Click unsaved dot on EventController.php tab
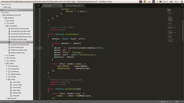 click(x=83, y=6)
